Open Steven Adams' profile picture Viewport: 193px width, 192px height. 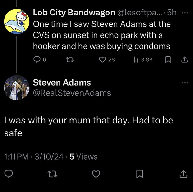16,88
